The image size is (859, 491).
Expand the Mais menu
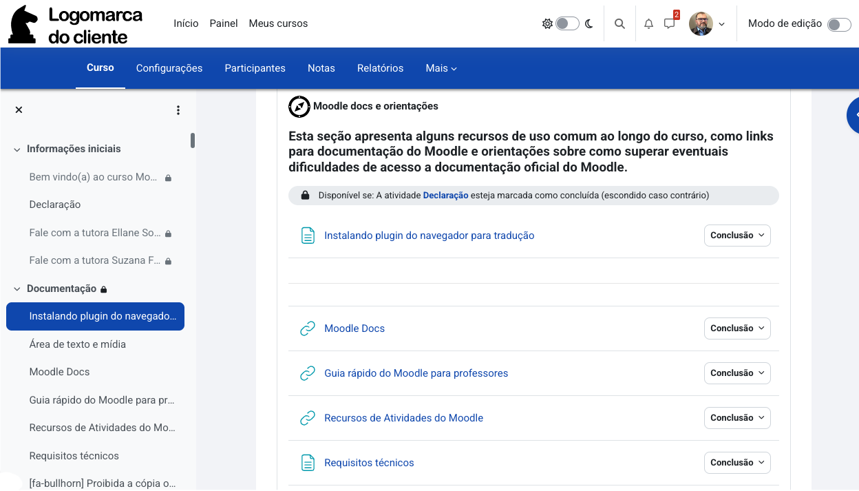tap(441, 68)
